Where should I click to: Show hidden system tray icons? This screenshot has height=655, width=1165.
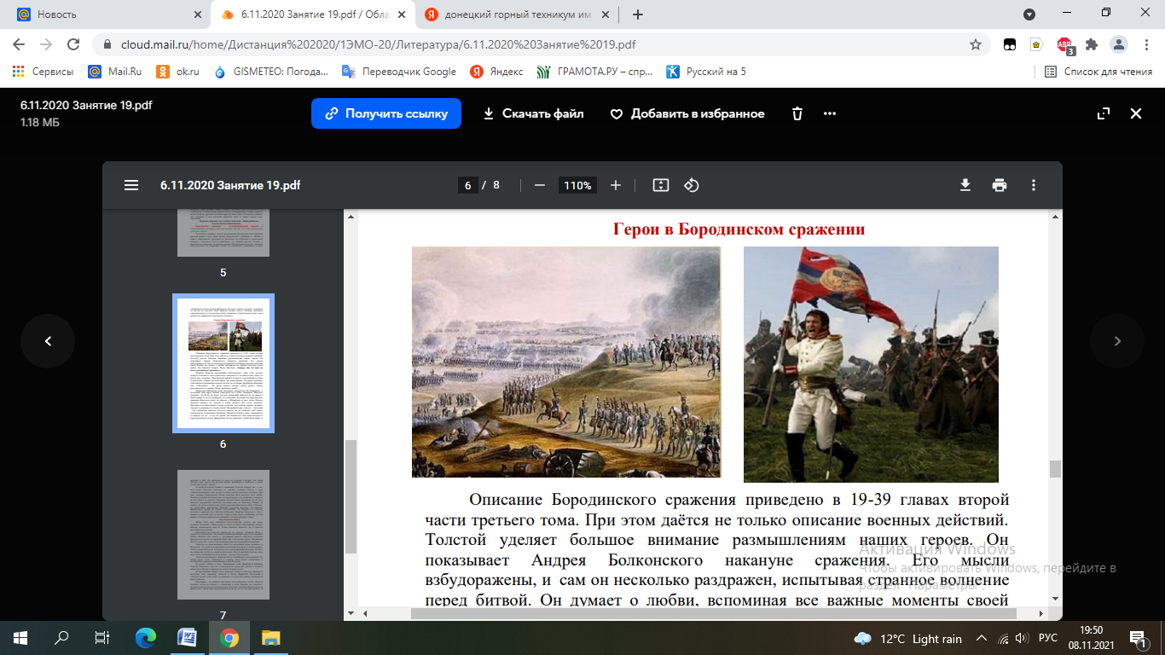[x=980, y=638]
